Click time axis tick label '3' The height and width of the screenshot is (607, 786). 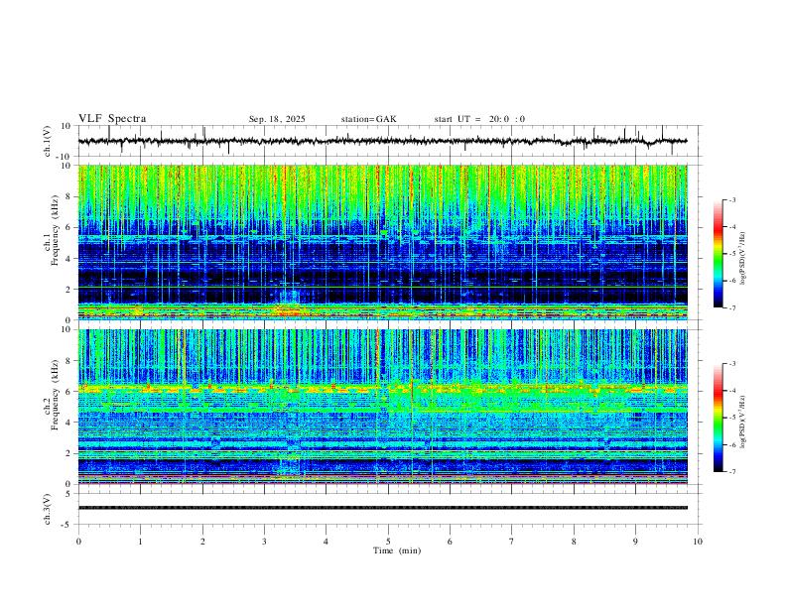click(264, 542)
